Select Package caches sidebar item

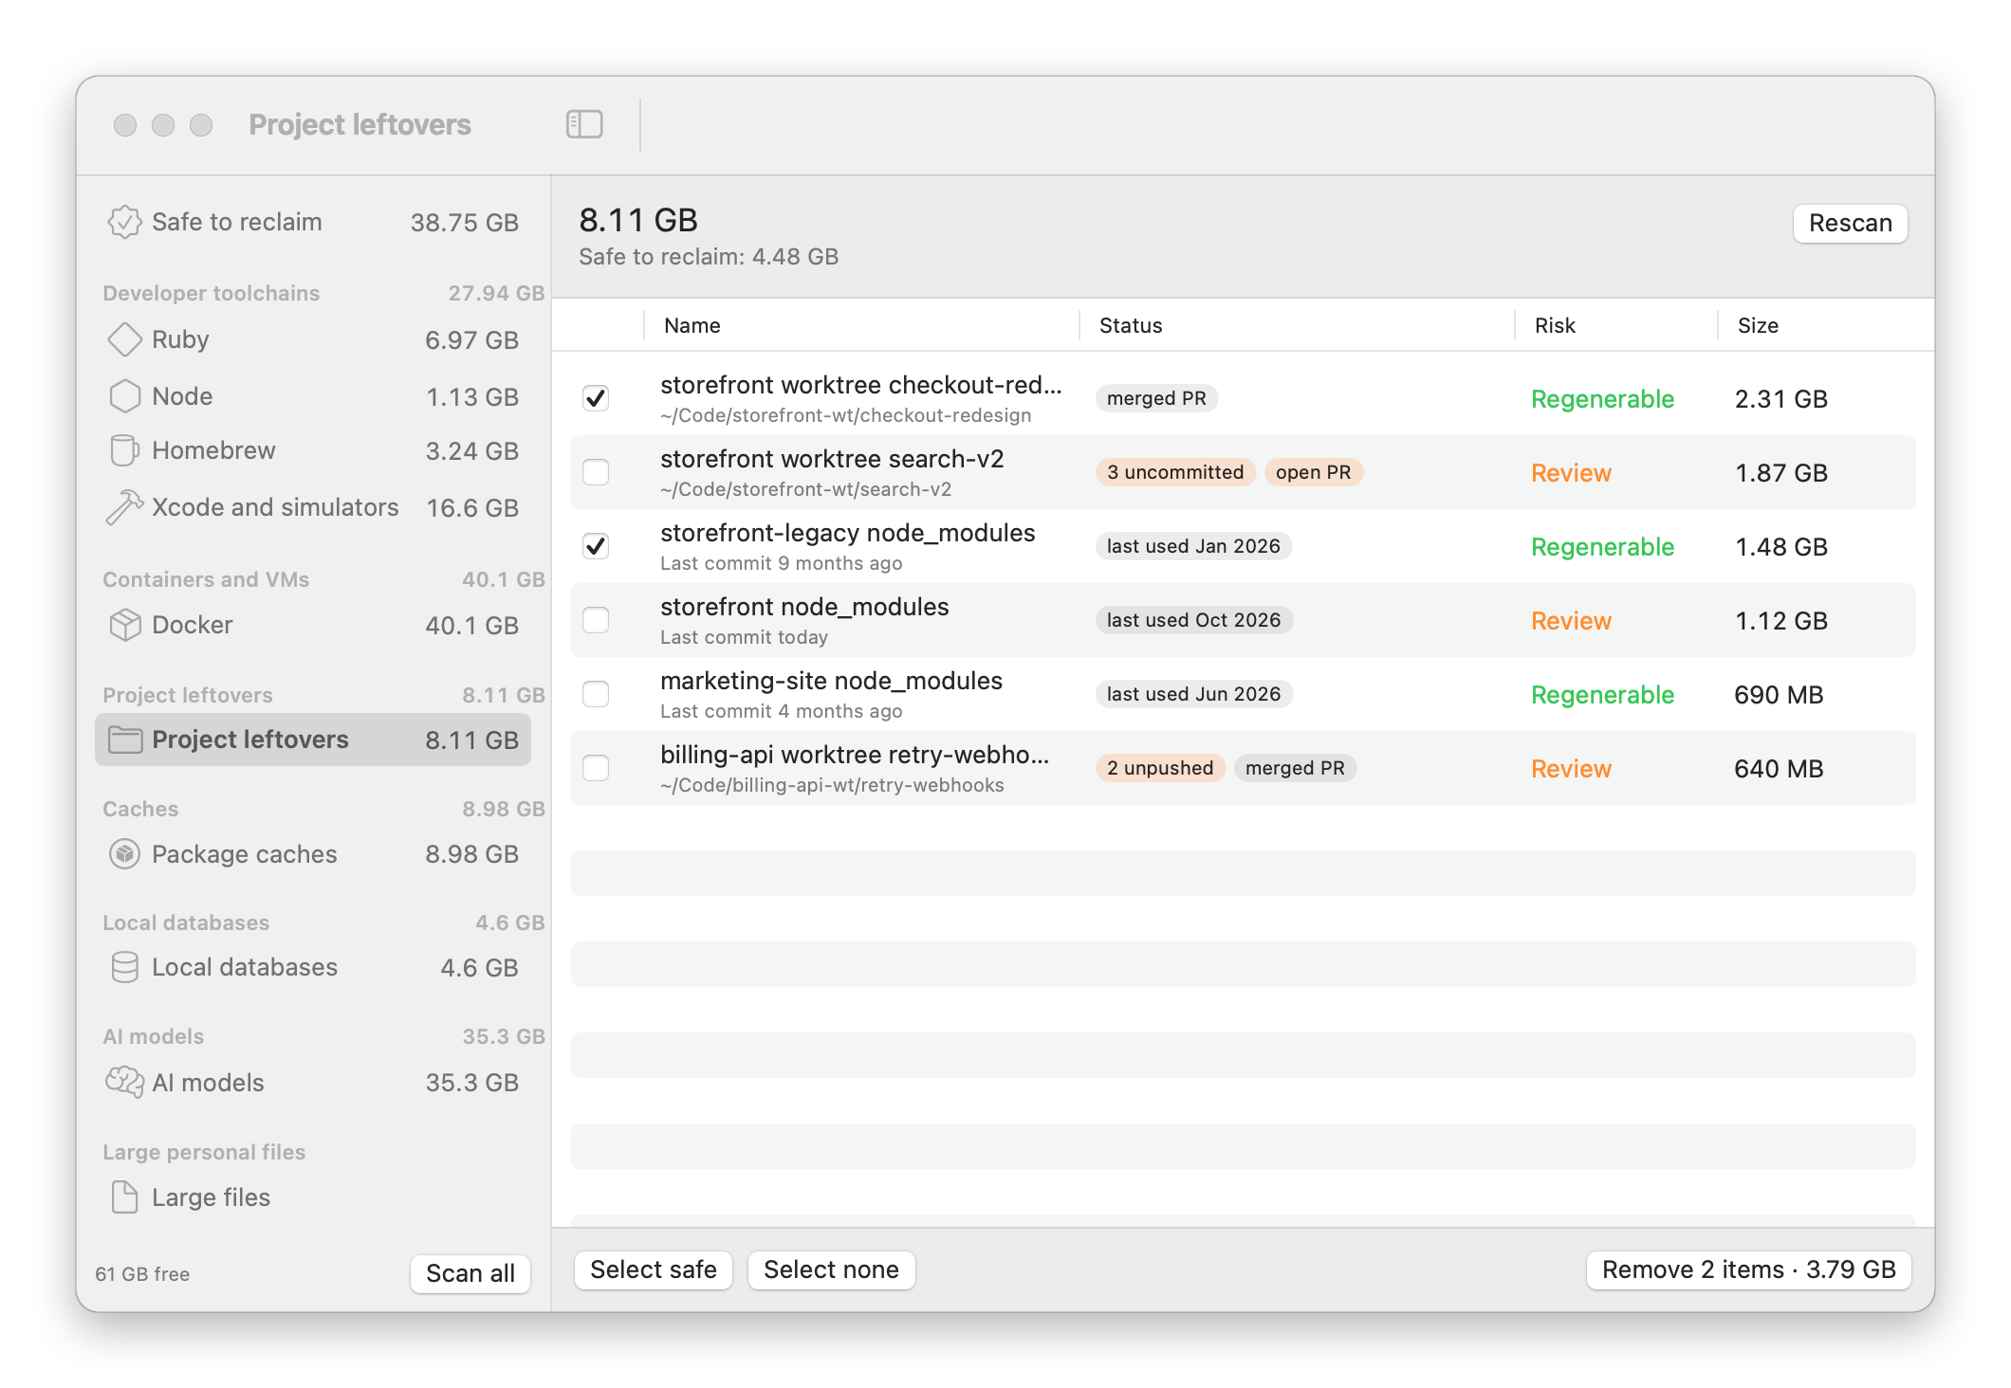click(313, 854)
